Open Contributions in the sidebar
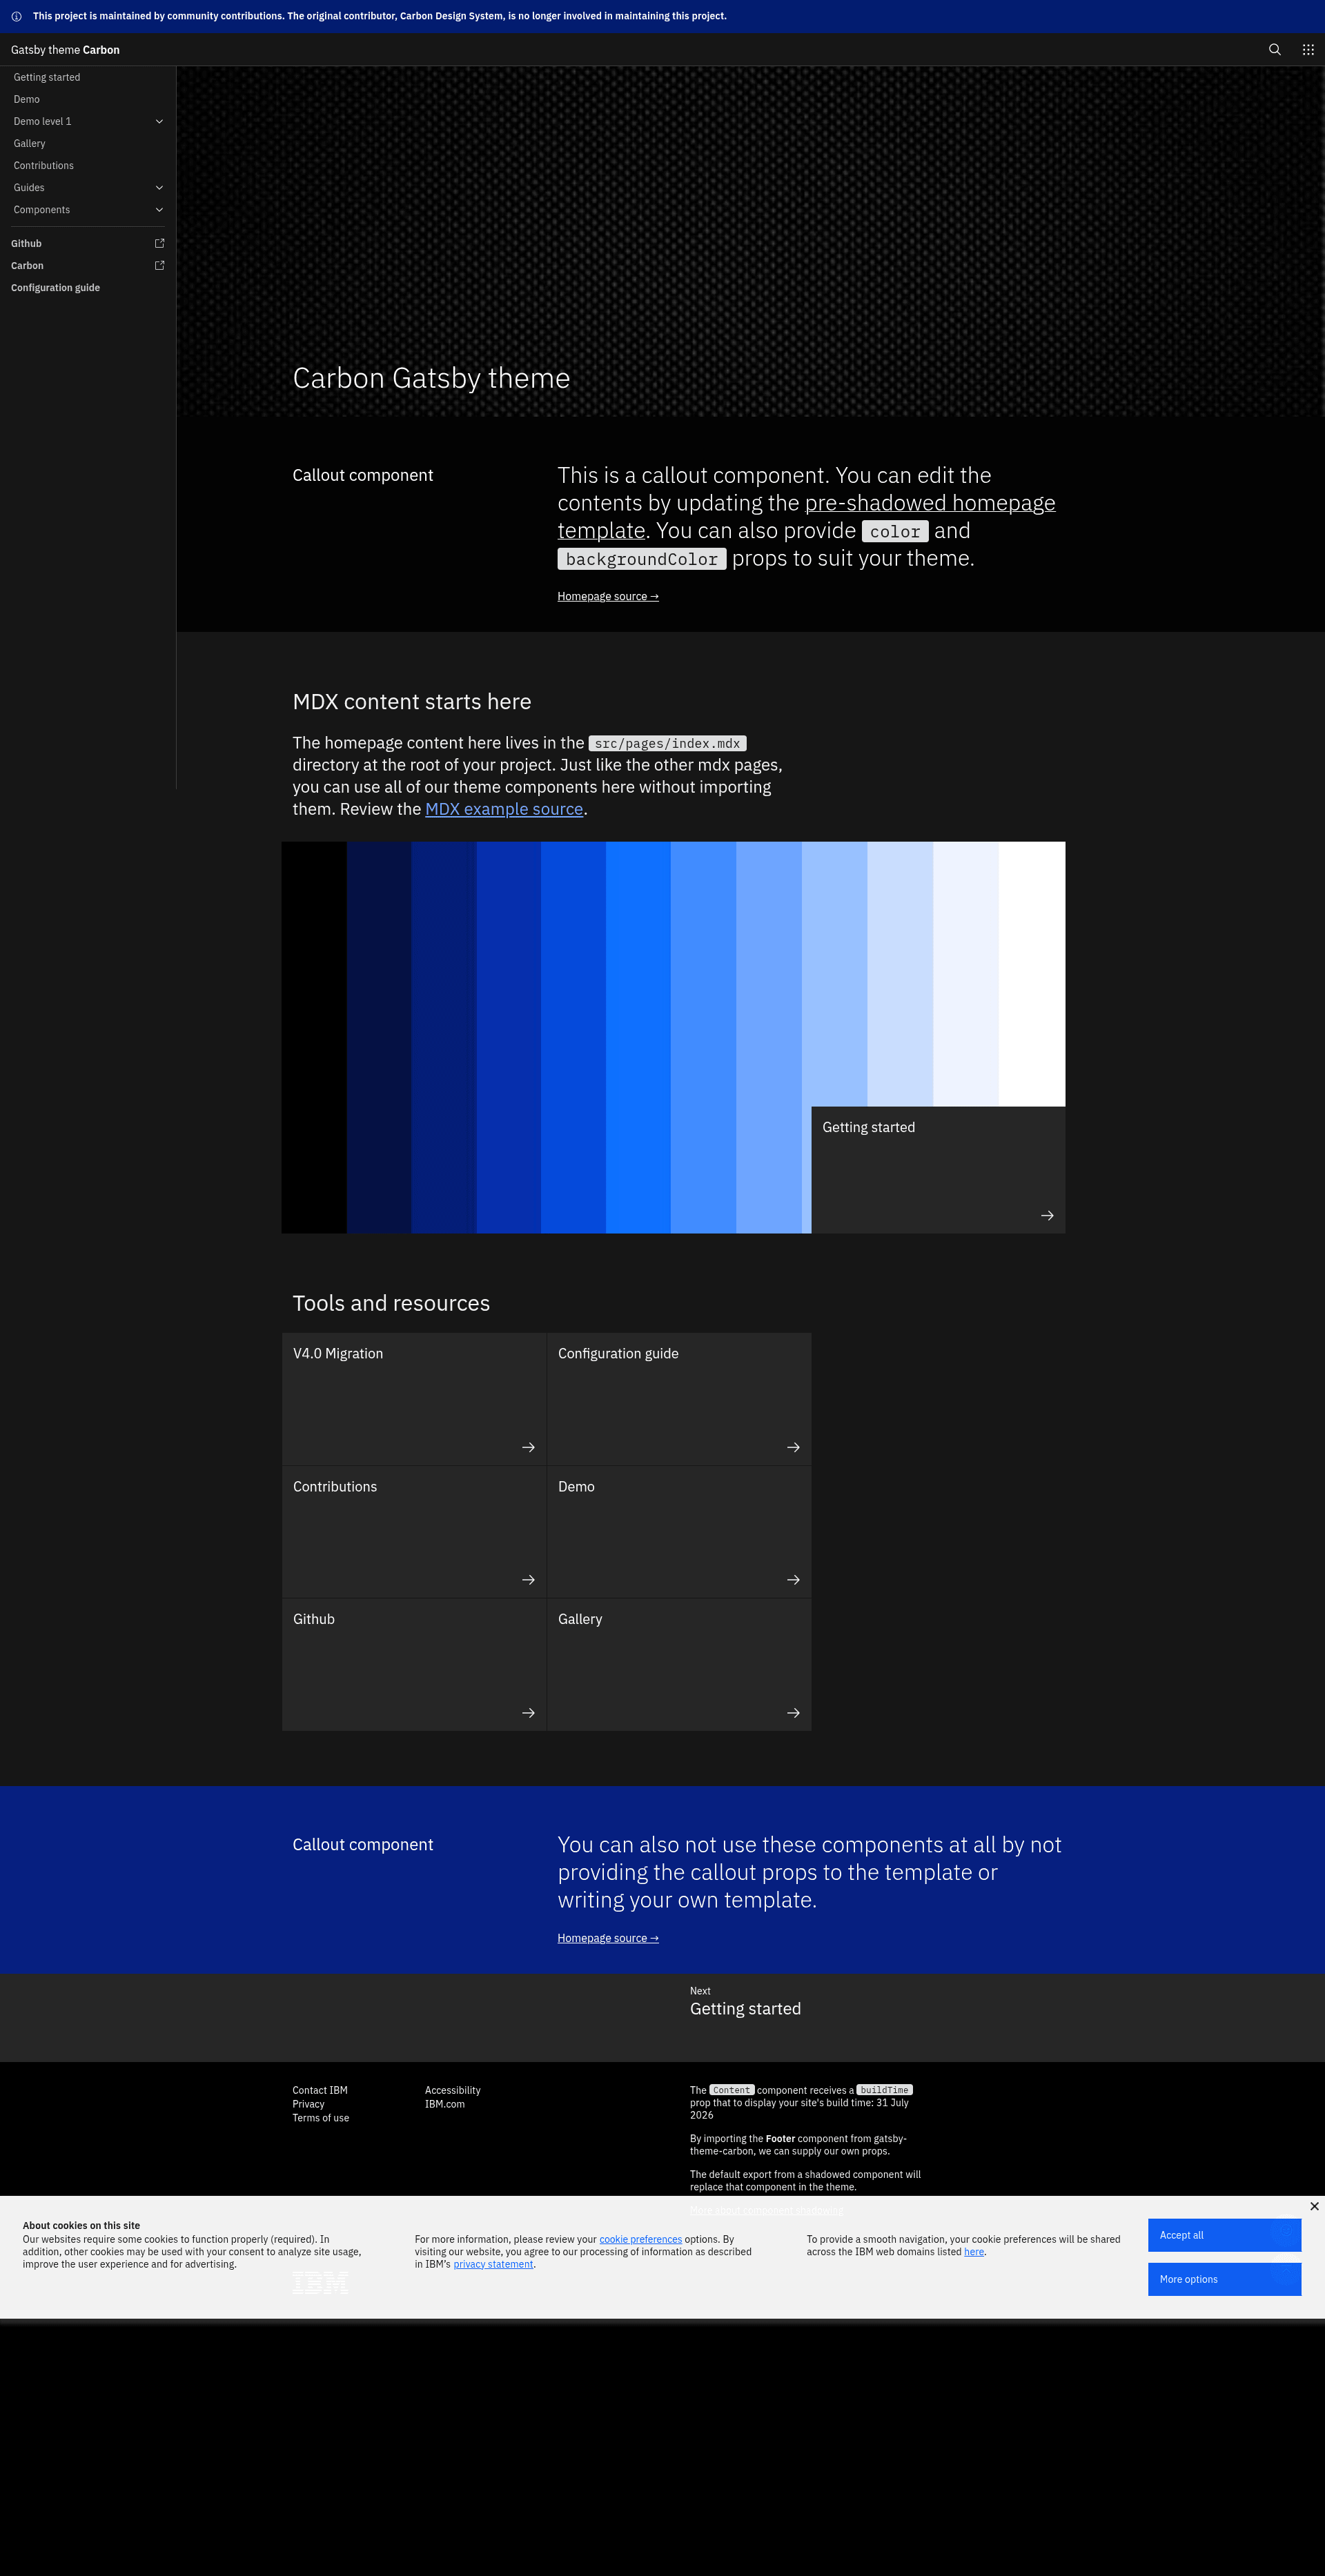Image resolution: width=1325 pixels, height=2576 pixels. [88, 165]
